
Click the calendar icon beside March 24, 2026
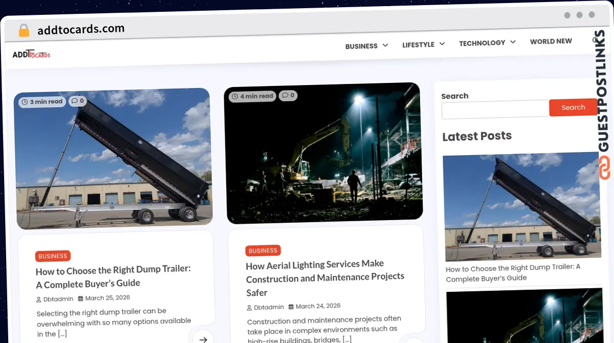(x=291, y=307)
